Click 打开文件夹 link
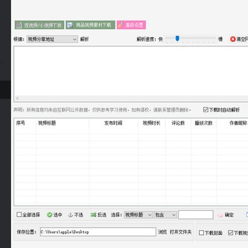Viewport: 248px width, 248px height. tap(180, 232)
